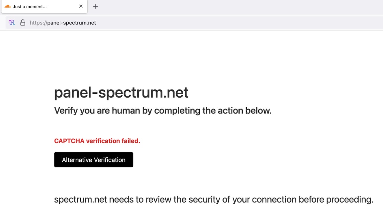Image resolution: width=383 pixels, height=215 pixels.
Task: Click the word "CAPTCHA" in the error message
Action: pos(69,141)
